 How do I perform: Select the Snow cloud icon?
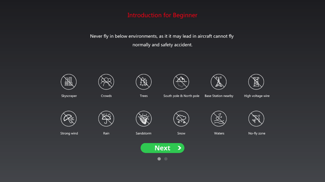pyautogui.click(x=181, y=119)
